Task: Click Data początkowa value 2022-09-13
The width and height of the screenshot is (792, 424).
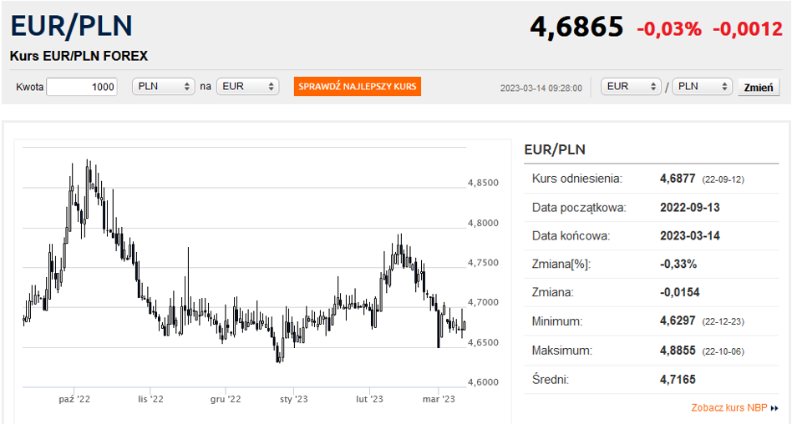Action: click(689, 208)
